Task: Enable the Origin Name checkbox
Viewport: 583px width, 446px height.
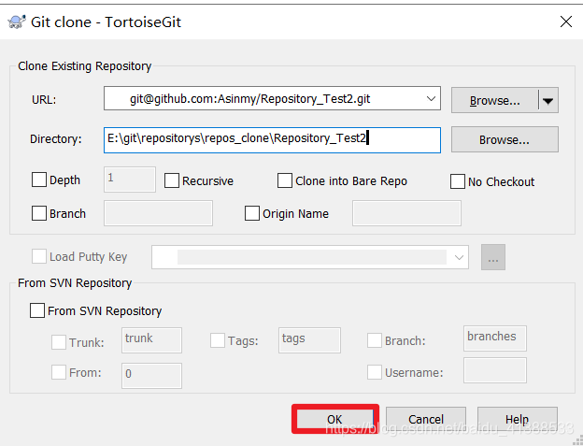Action: [x=252, y=213]
